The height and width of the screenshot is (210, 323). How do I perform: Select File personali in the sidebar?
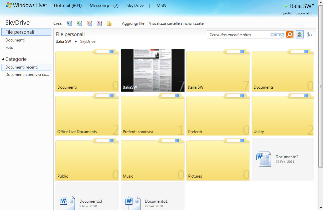point(26,32)
